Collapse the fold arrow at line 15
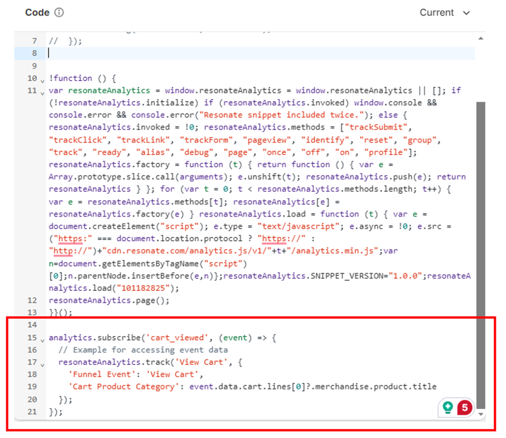 (42, 340)
